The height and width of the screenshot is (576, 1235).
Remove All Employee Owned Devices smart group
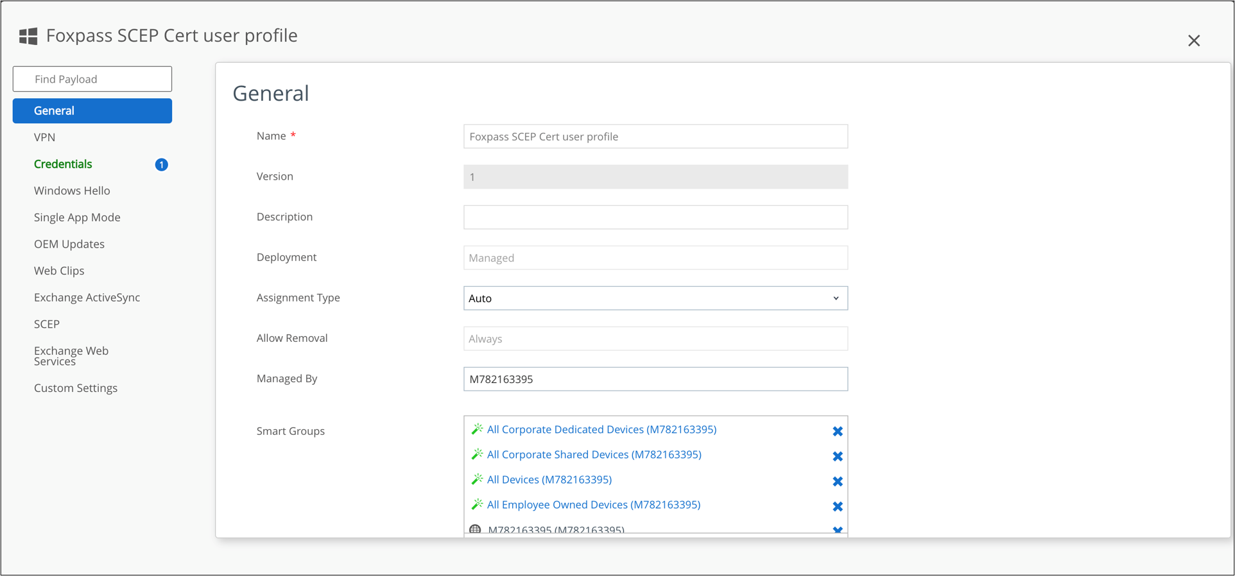point(837,506)
